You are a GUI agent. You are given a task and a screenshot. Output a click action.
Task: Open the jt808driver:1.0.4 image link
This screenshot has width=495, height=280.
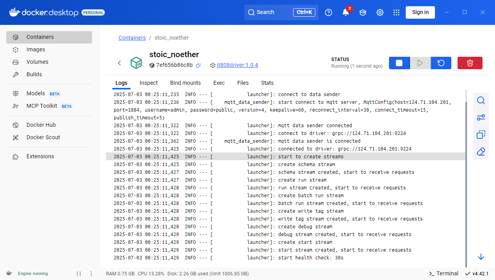[237, 65]
